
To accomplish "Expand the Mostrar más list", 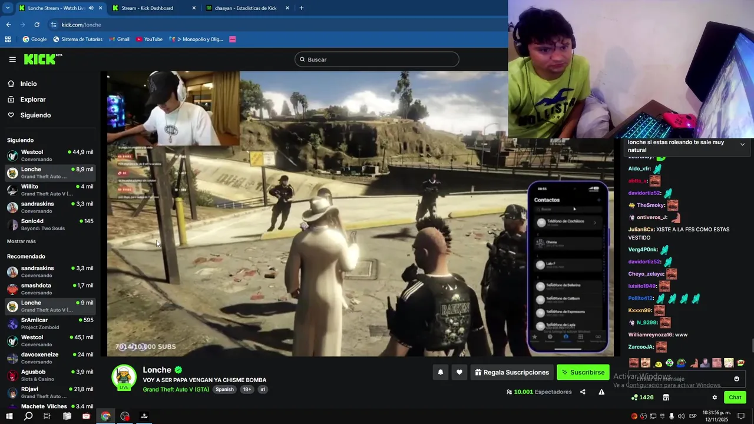I will coord(21,241).
